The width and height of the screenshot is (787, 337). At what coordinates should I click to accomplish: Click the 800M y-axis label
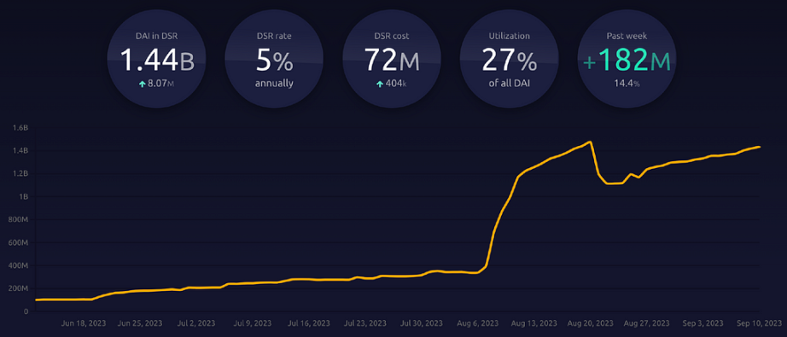click(x=19, y=219)
